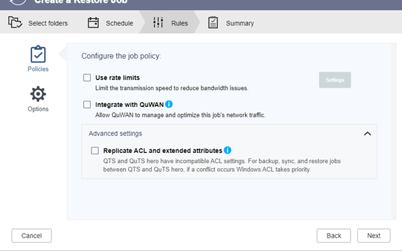Click the Schedule calendar icon

pos(93,23)
